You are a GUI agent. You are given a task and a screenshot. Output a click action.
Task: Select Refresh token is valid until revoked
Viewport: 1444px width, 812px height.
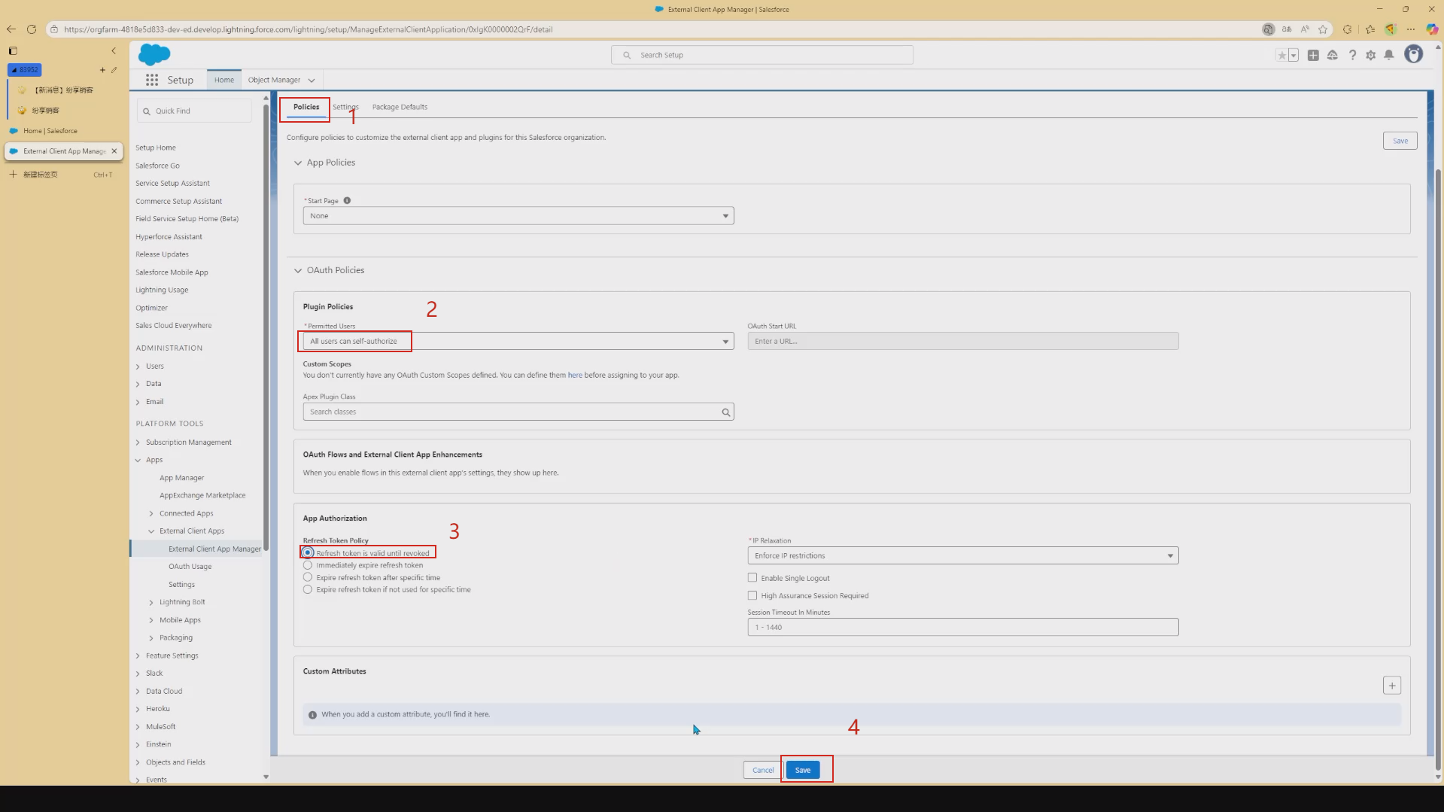point(308,553)
